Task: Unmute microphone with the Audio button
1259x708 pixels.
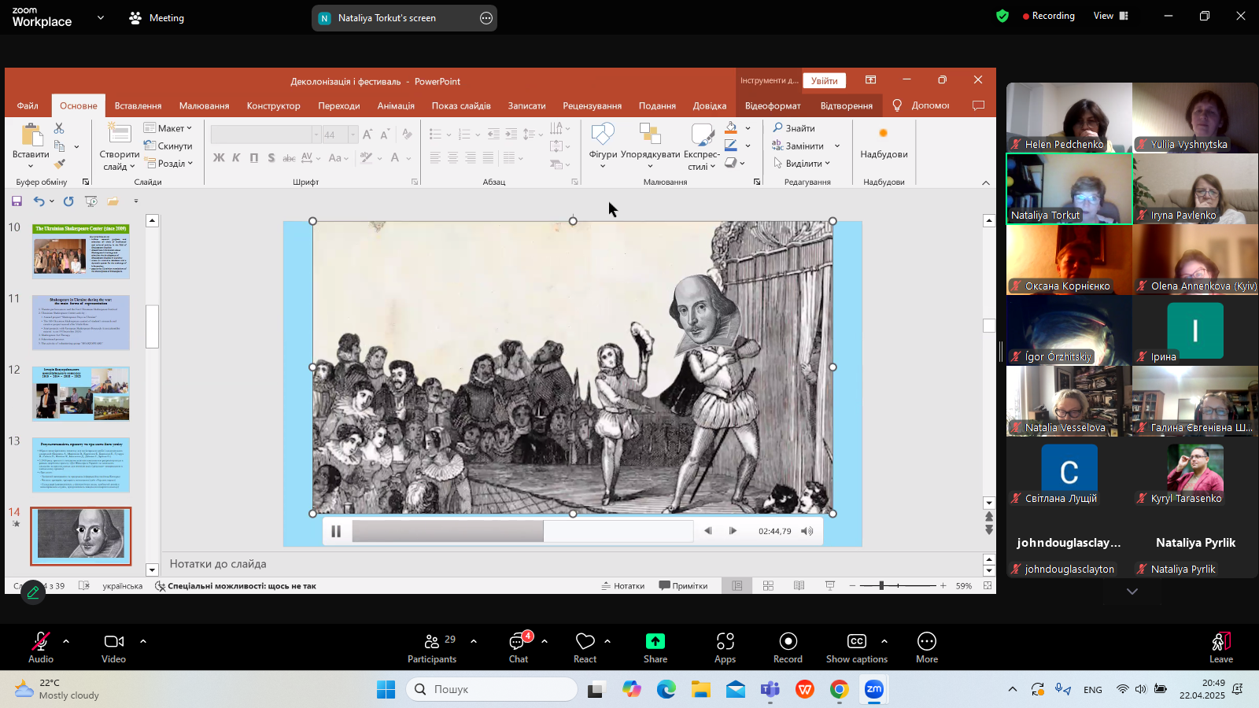Action: coord(40,642)
